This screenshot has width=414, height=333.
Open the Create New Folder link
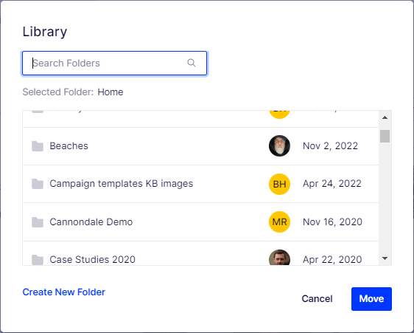pyautogui.click(x=64, y=292)
